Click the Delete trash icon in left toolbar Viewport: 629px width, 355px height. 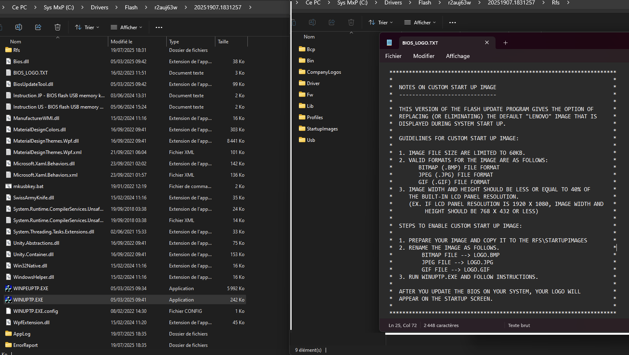pos(58,27)
